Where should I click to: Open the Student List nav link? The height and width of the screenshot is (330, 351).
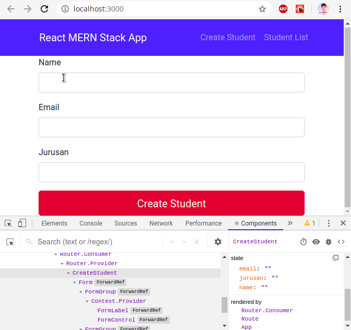pyautogui.click(x=286, y=38)
